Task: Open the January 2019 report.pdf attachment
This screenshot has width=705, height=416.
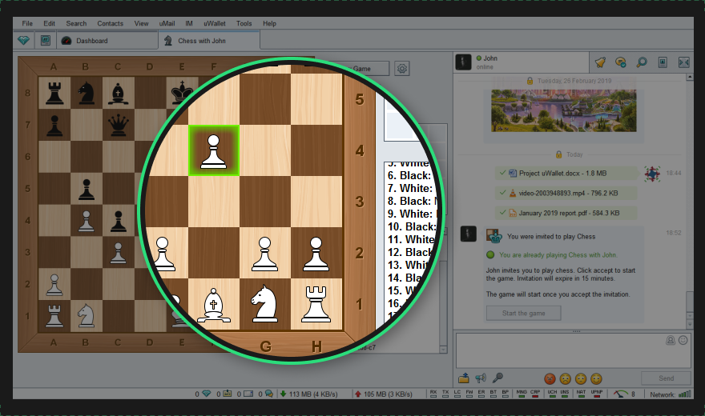Action: tap(566, 213)
